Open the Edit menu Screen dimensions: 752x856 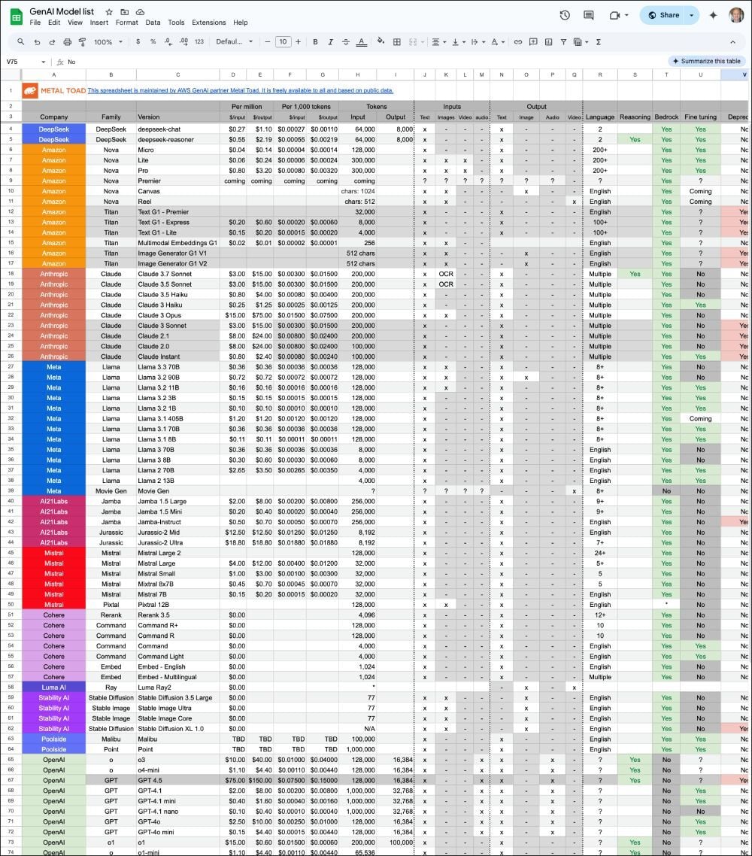[x=54, y=23]
